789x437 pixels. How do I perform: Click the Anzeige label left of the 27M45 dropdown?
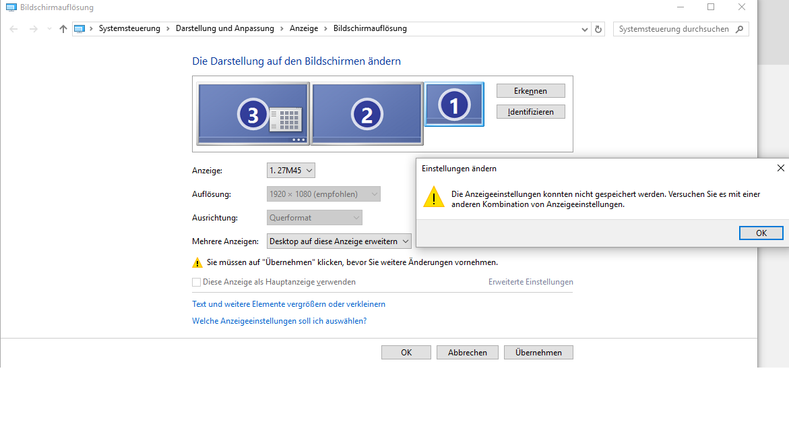(208, 171)
